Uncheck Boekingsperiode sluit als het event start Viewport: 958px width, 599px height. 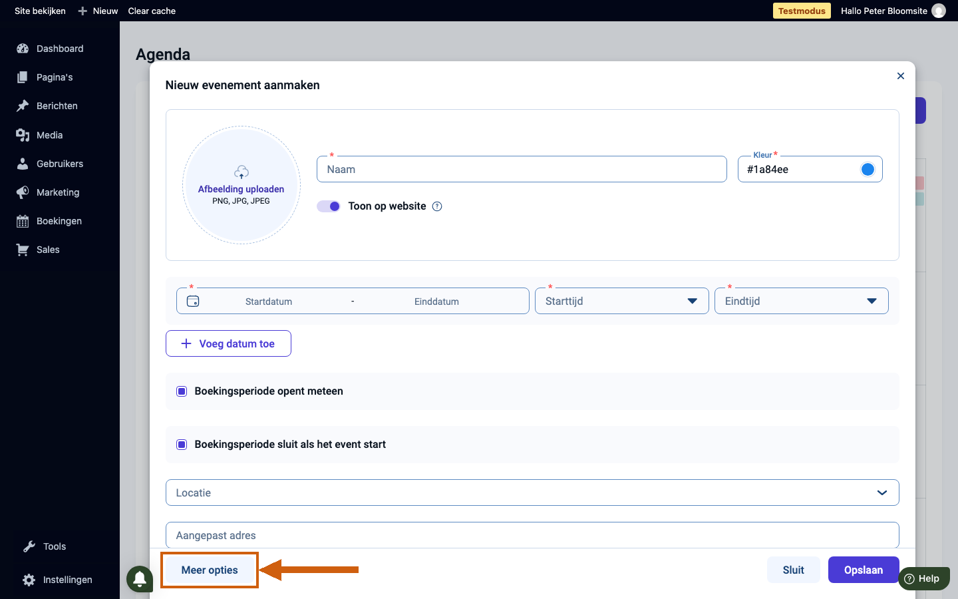pyautogui.click(x=182, y=445)
